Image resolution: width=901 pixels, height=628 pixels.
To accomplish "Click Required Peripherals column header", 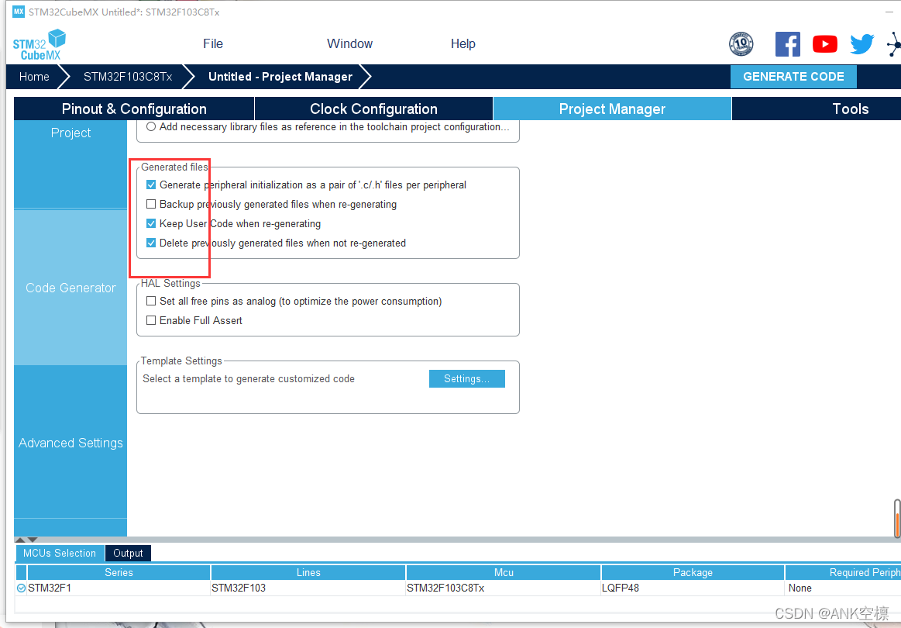I will point(843,572).
